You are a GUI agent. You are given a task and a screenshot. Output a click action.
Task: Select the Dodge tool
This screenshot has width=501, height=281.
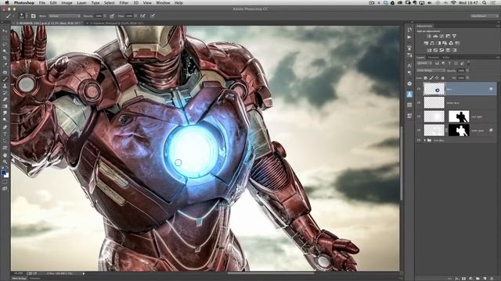click(5, 120)
